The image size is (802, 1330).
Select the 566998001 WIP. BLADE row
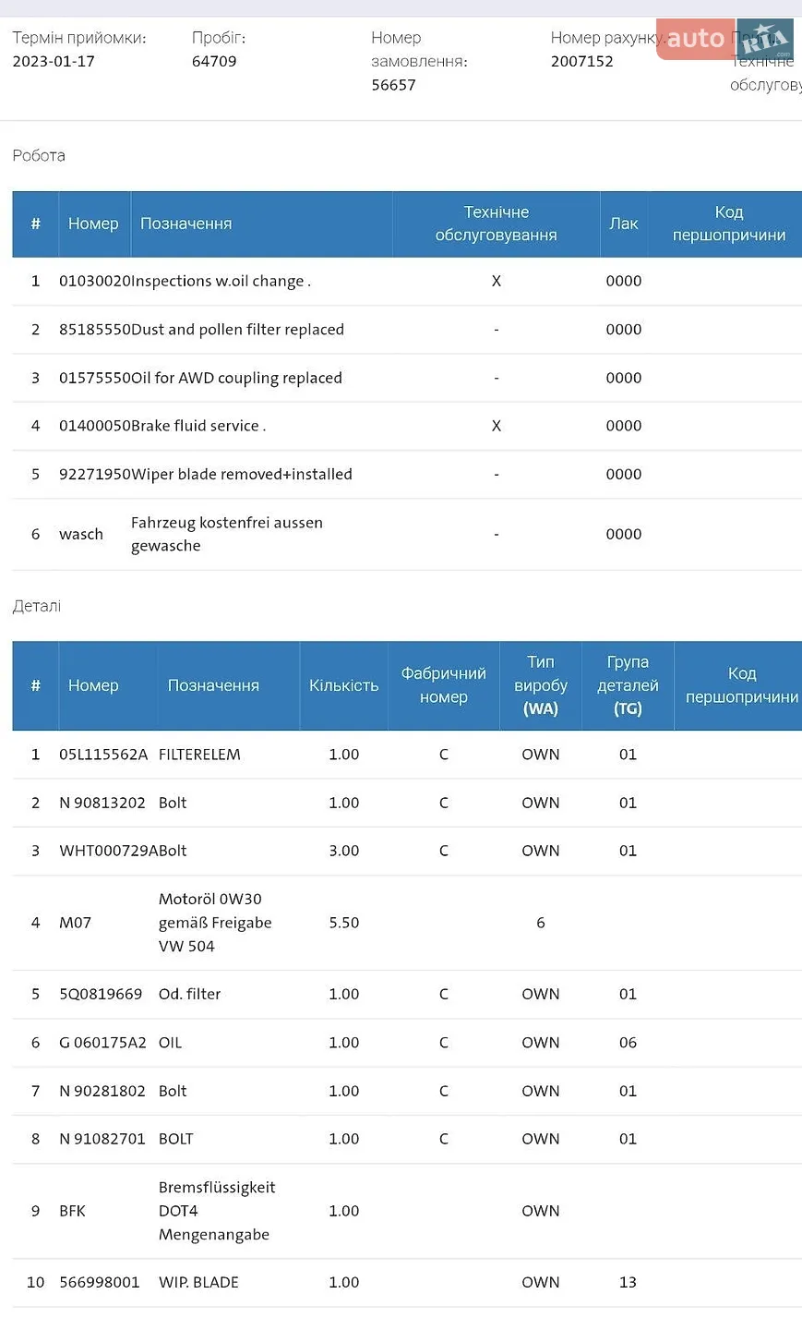[x=407, y=1283]
